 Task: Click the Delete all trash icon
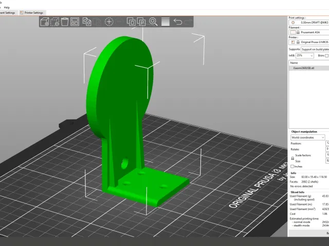point(65,22)
